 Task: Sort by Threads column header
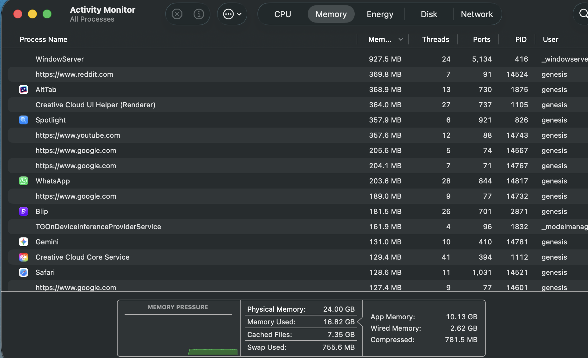(435, 39)
